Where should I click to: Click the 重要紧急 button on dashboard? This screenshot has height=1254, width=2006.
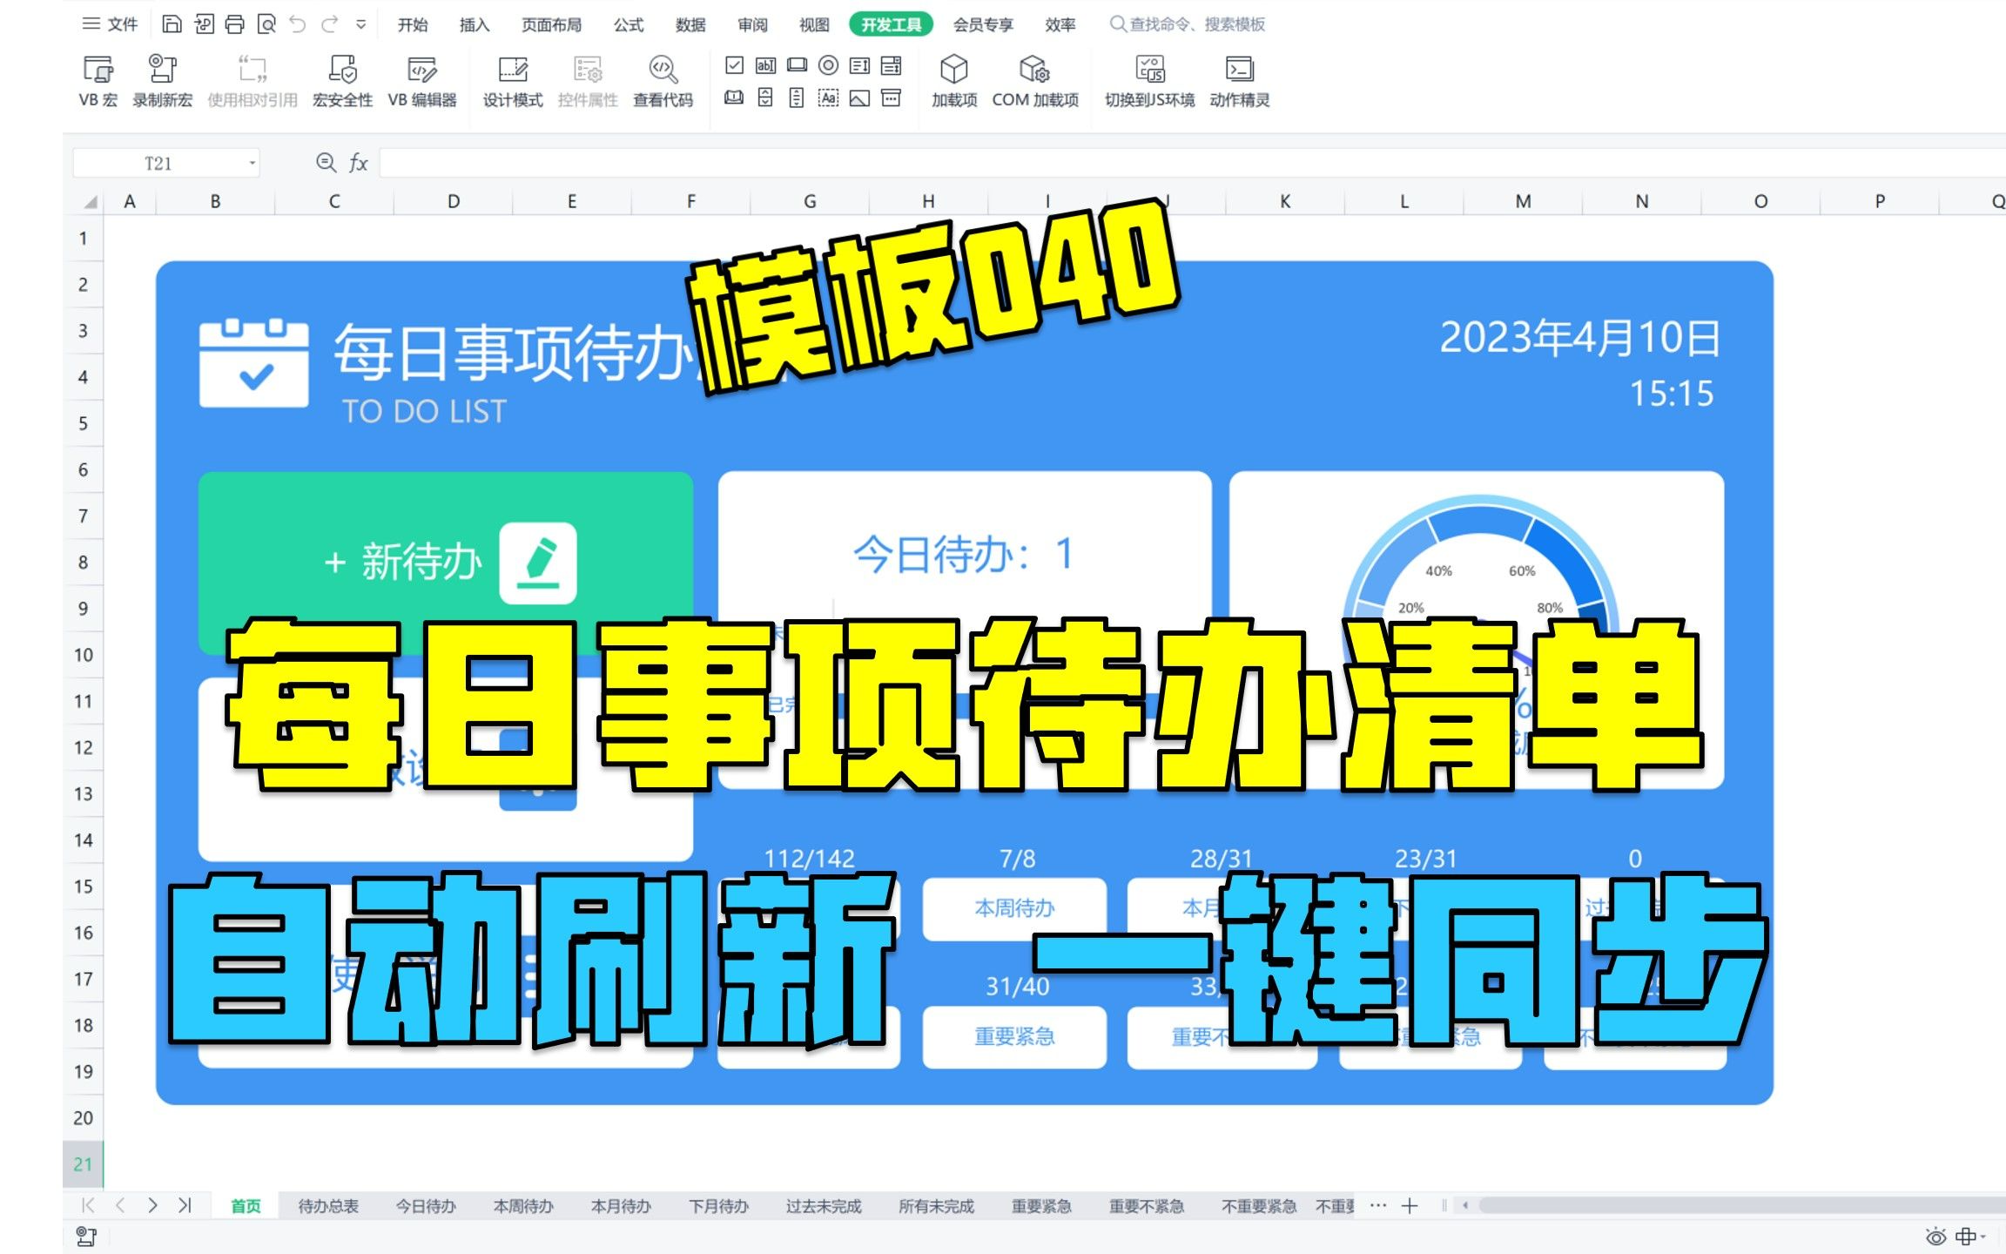[1014, 1036]
